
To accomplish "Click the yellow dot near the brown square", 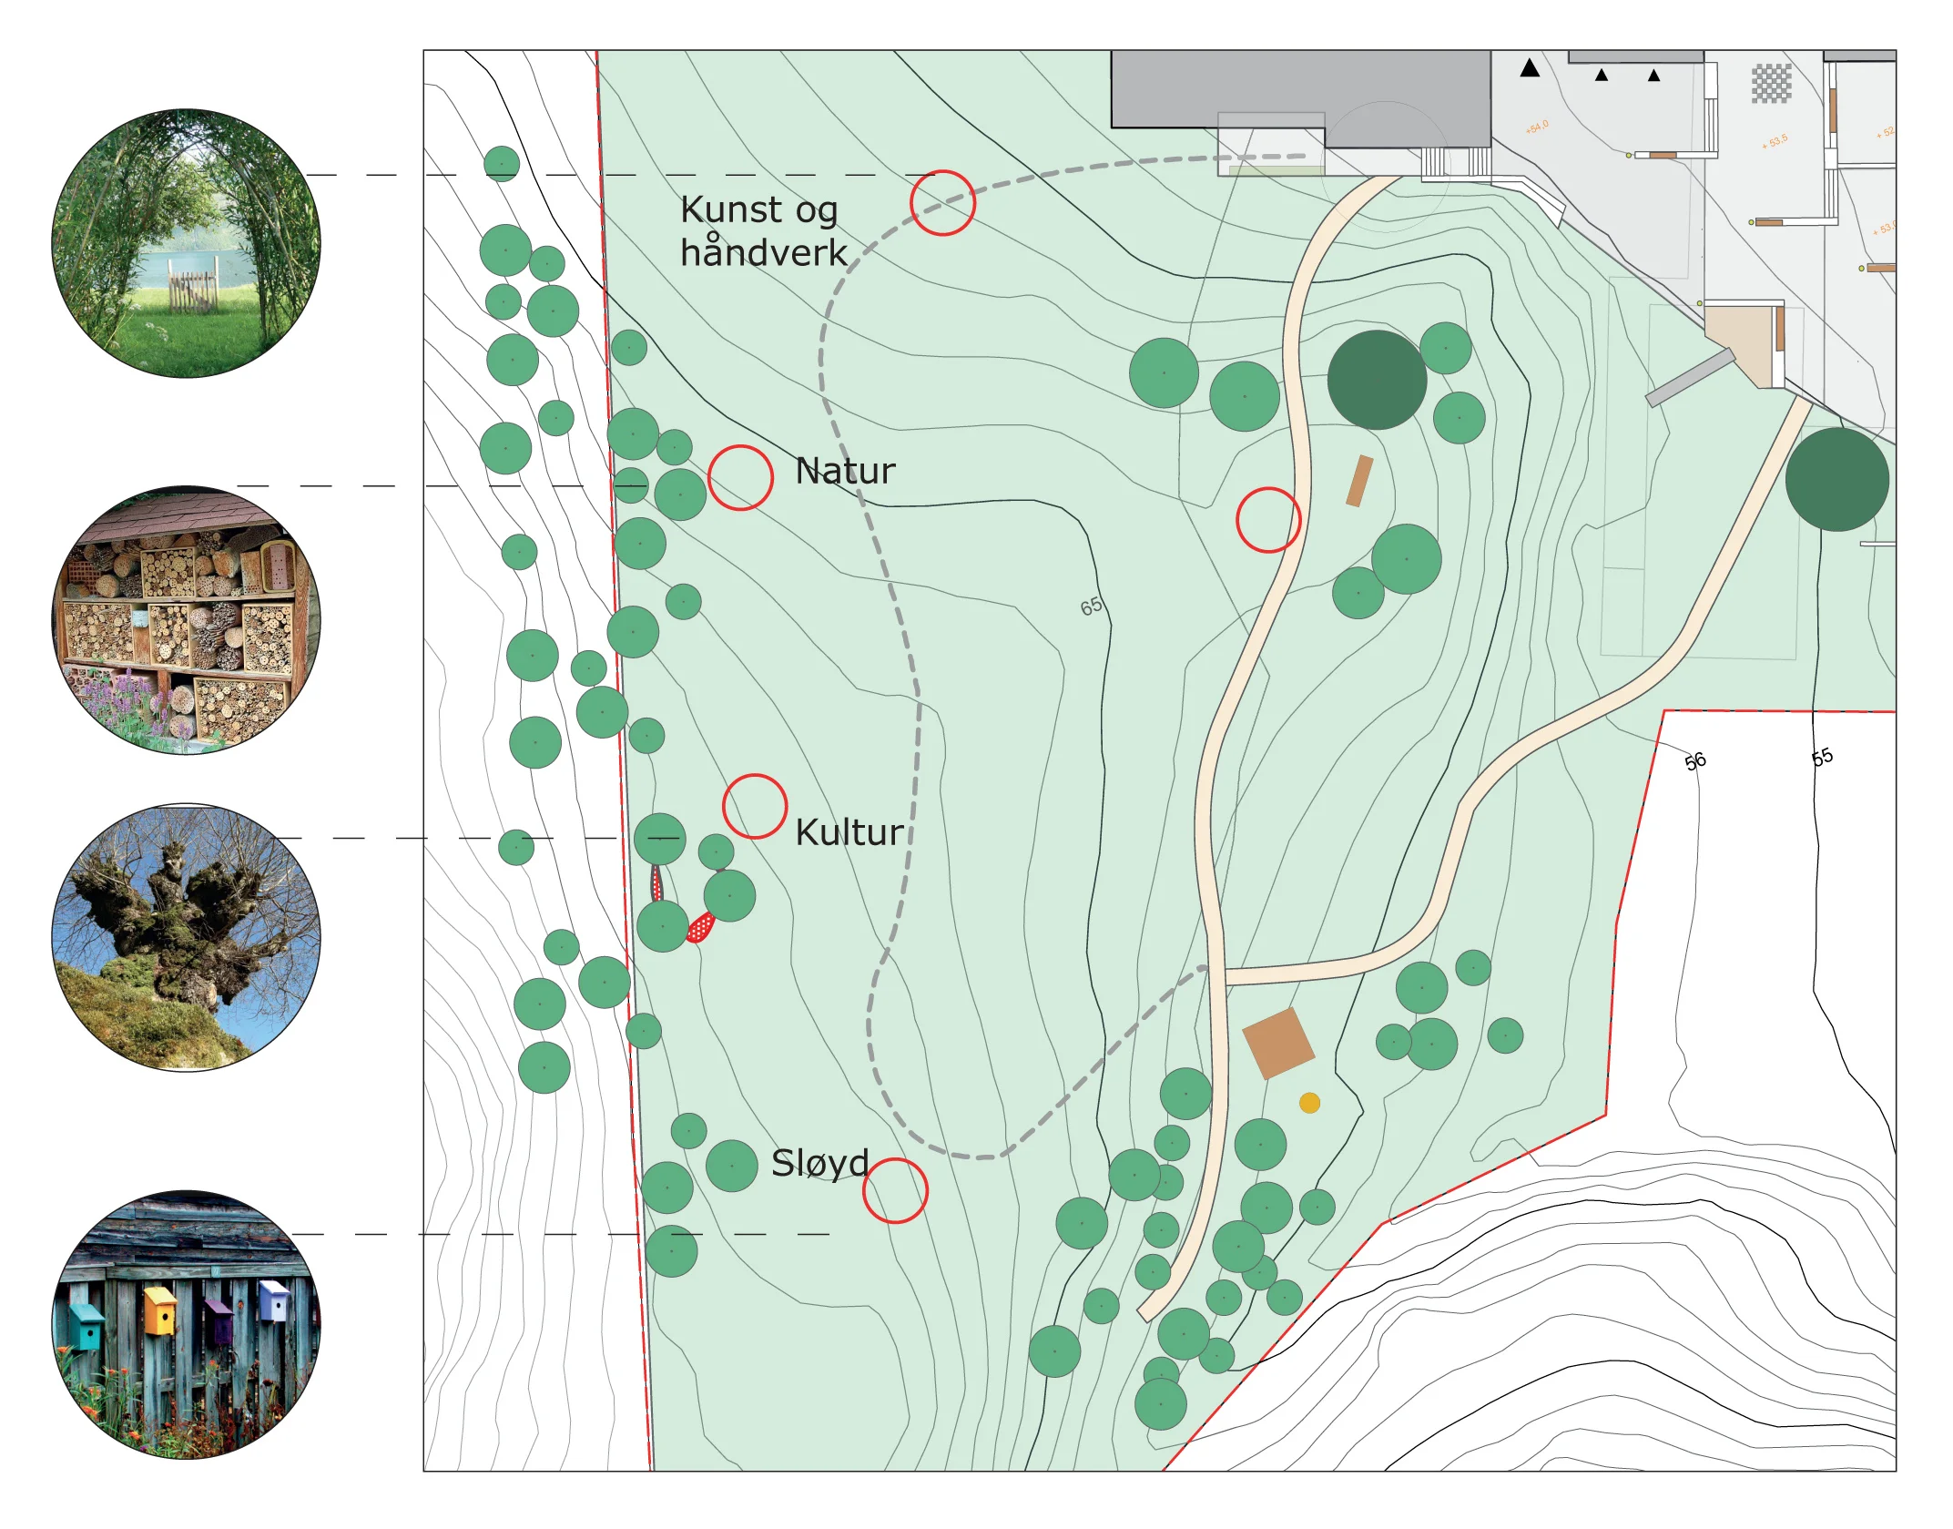I will 1309,1103.
